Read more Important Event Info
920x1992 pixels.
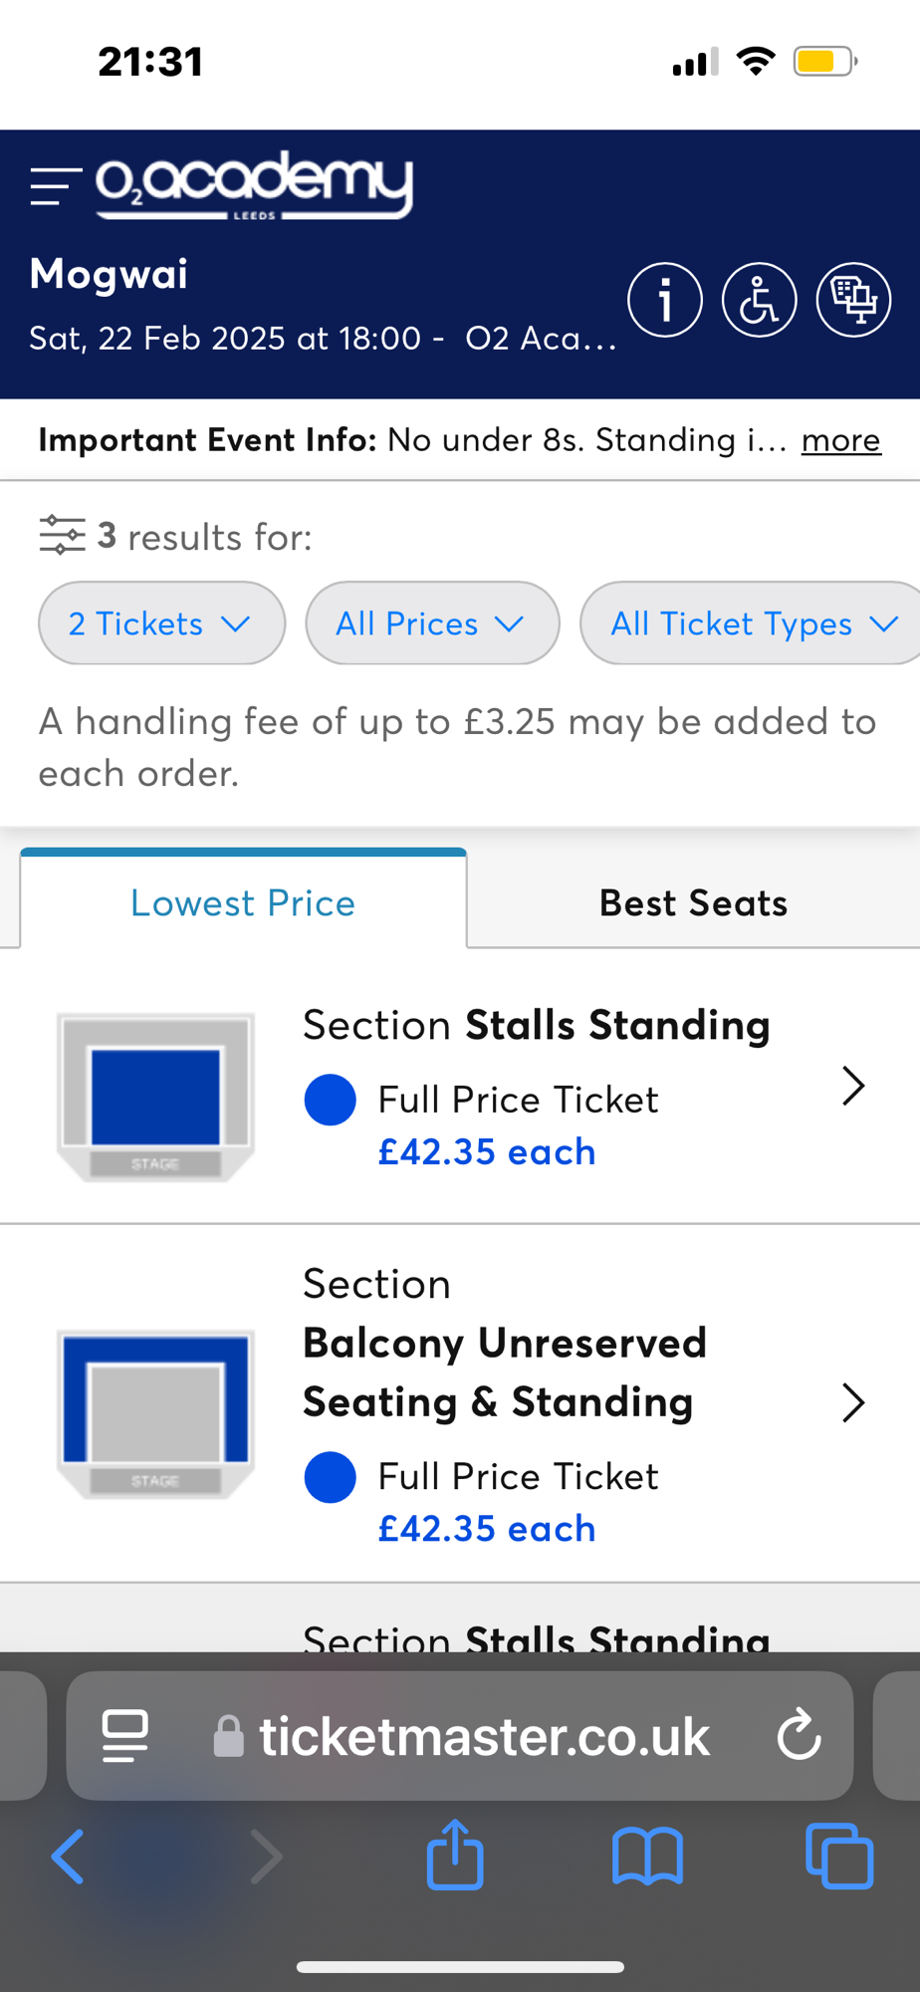tap(840, 440)
